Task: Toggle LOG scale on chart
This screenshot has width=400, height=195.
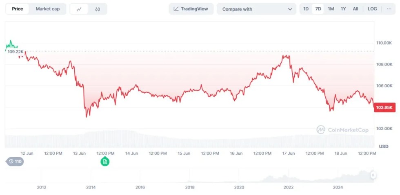Action: click(372, 9)
